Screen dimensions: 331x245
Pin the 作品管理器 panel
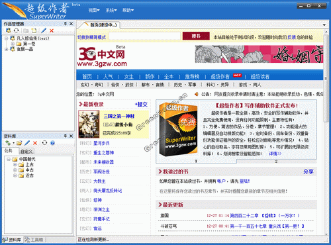pyautogui.click(x=66, y=23)
